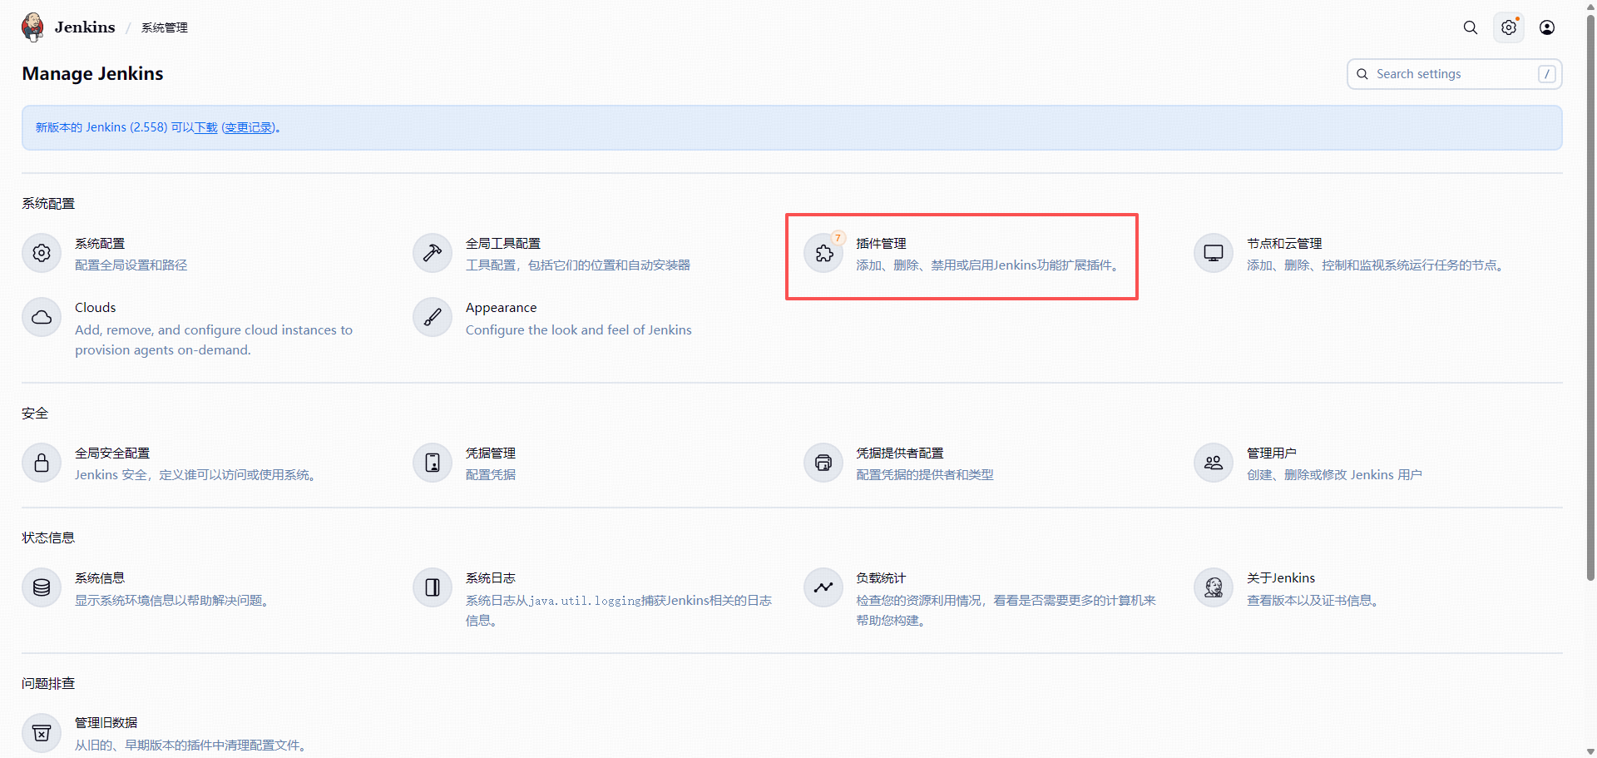Click the 全局安全配置 description text

point(198,474)
